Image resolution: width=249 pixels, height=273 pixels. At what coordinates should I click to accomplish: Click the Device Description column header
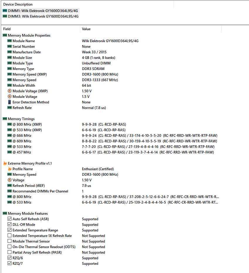click(x=87, y=4)
